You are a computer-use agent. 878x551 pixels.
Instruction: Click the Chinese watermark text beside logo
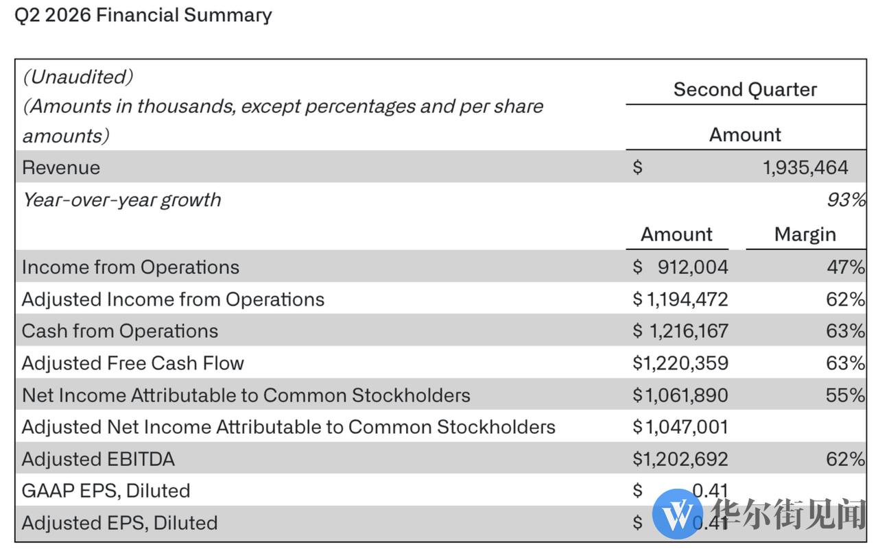click(x=787, y=514)
